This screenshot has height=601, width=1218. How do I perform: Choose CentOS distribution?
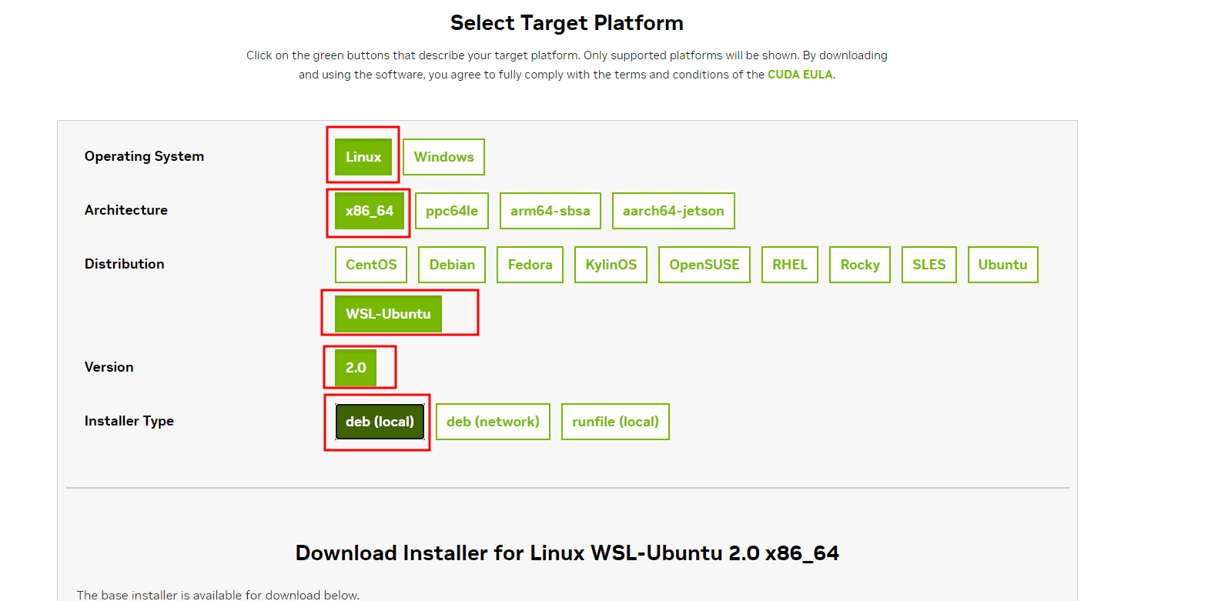[371, 265]
